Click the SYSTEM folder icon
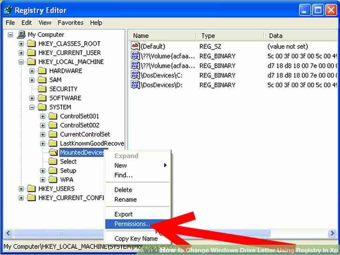 coord(42,107)
